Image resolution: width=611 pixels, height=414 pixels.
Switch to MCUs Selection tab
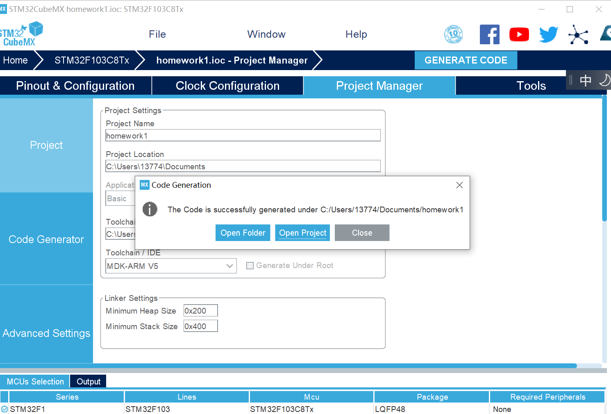[x=35, y=382]
